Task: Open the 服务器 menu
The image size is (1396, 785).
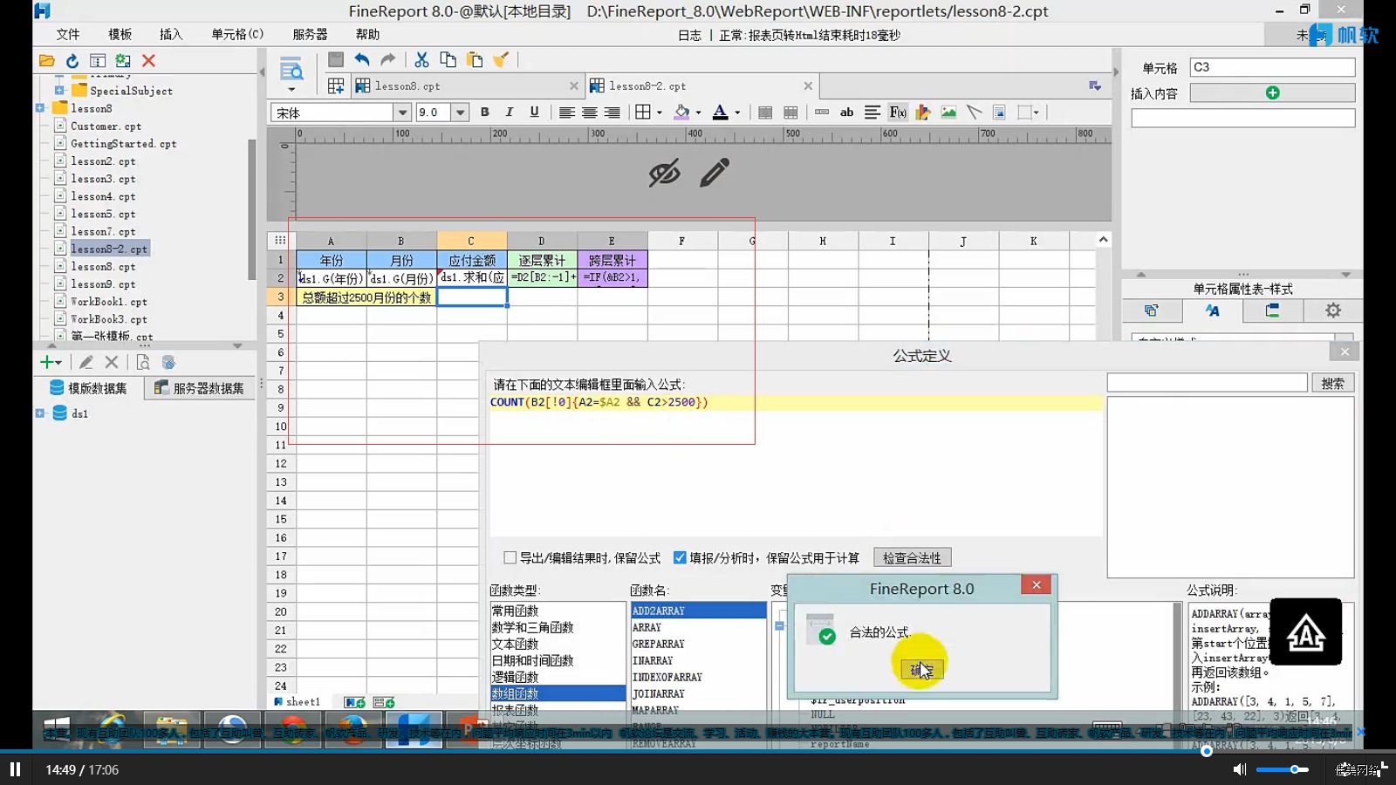Action: [x=310, y=34]
